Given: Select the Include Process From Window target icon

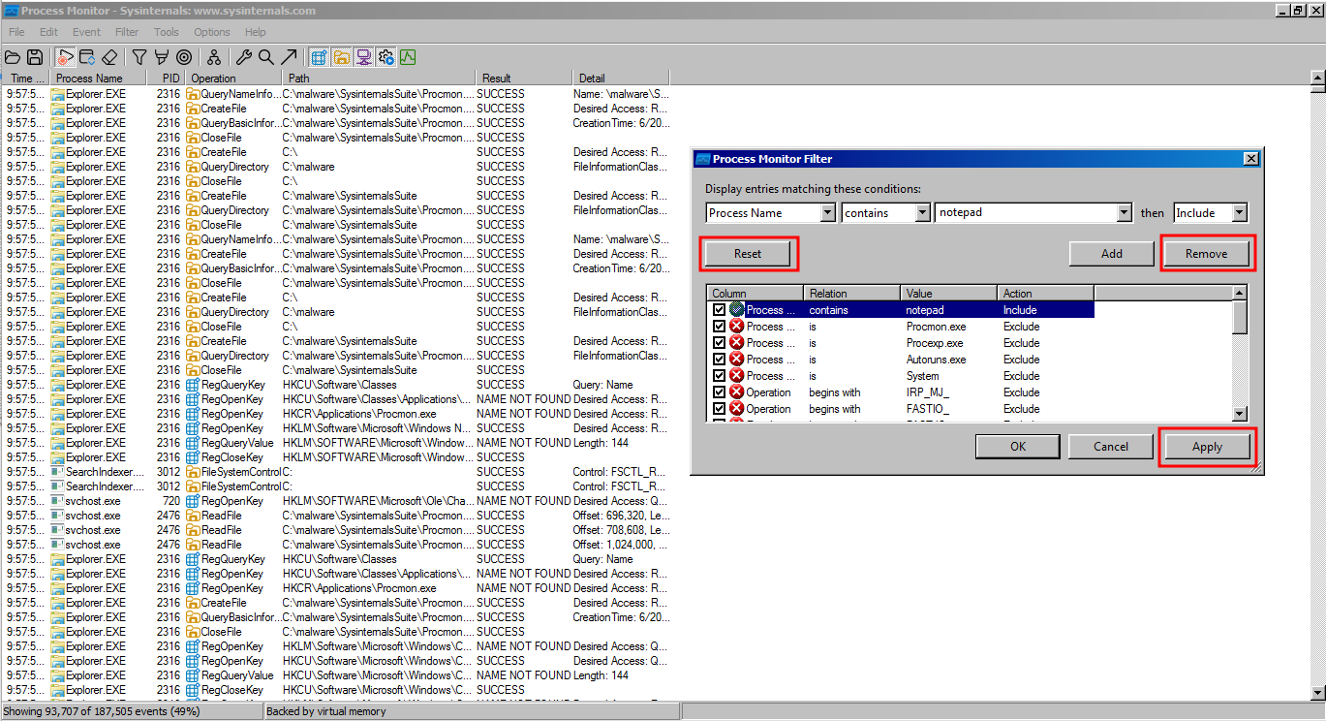Looking at the screenshot, I should (183, 57).
